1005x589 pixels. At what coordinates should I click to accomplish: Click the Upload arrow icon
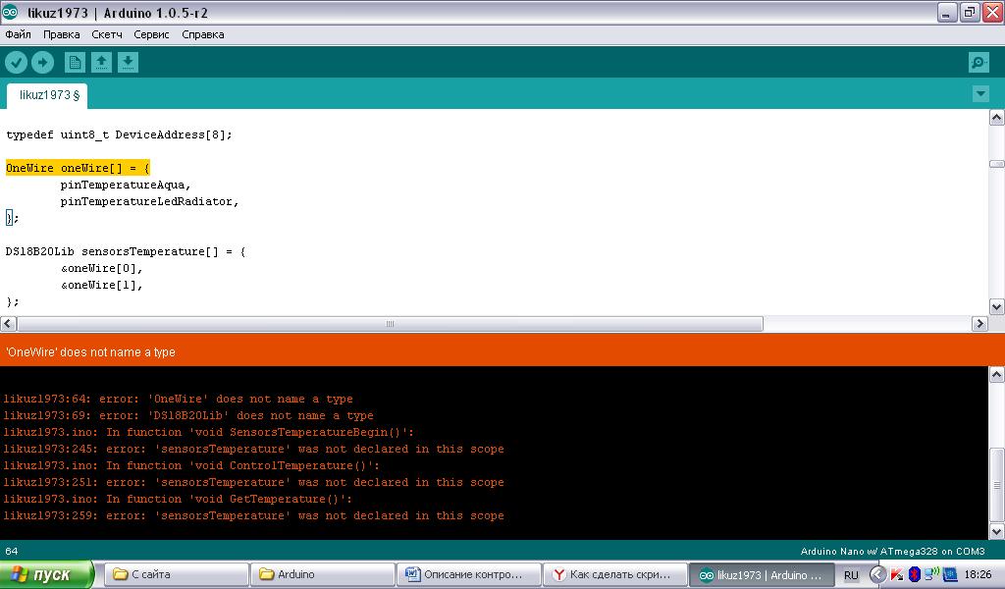(x=42, y=63)
